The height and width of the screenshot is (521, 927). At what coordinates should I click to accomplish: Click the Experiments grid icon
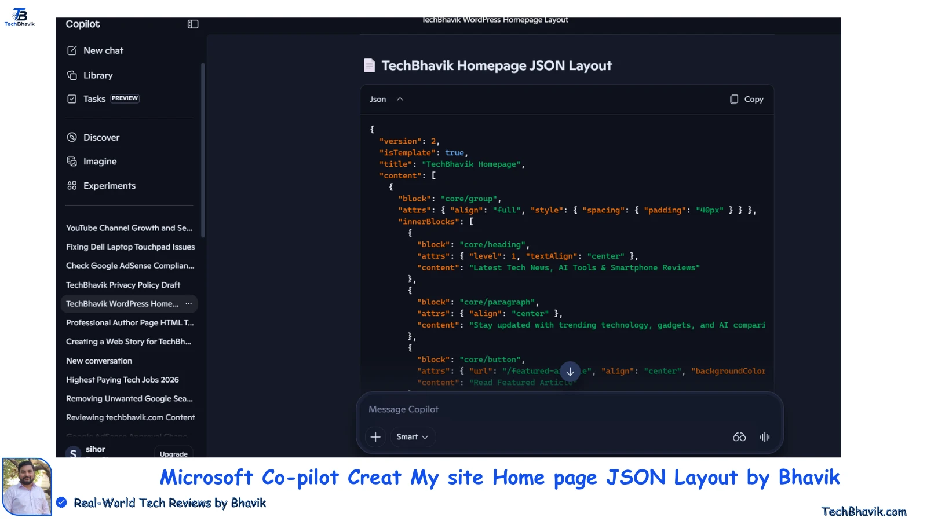tap(72, 186)
